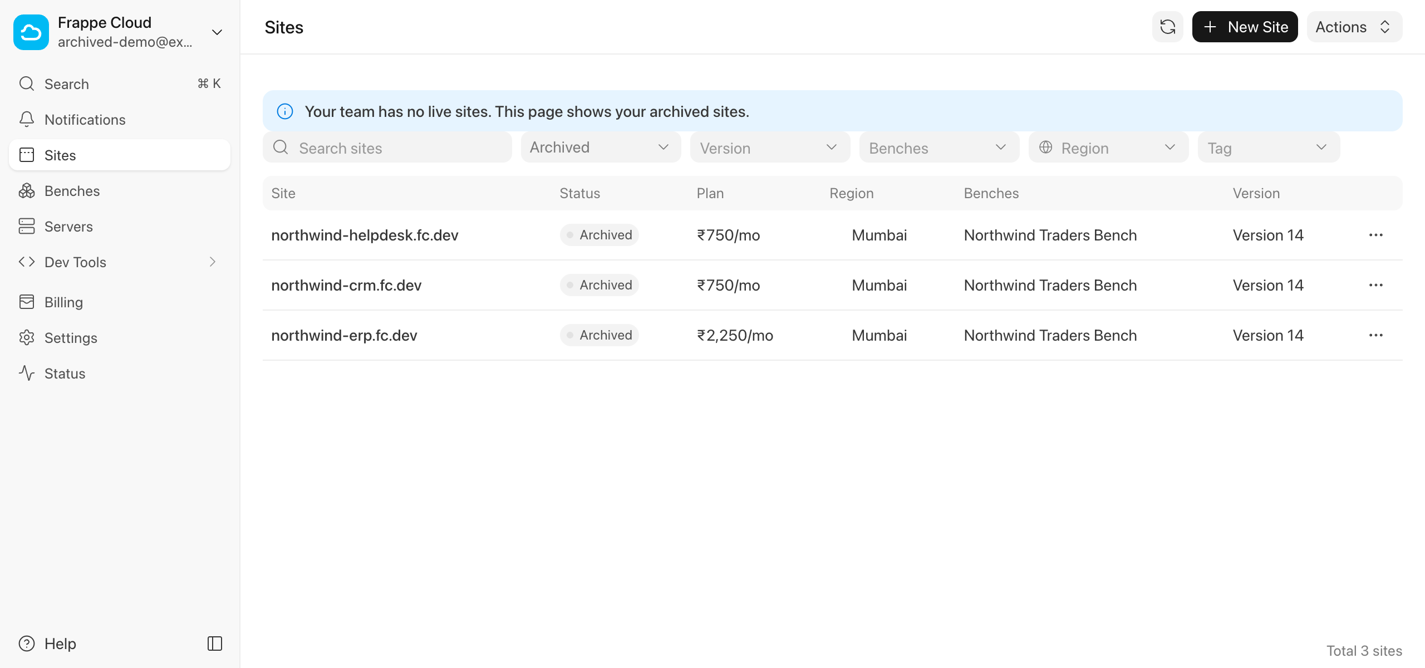The width and height of the screenshot is (1425, 668).
Task: Open options menu for northwind-helpdesk.fc.dev row
Action: click(1376, 235)
